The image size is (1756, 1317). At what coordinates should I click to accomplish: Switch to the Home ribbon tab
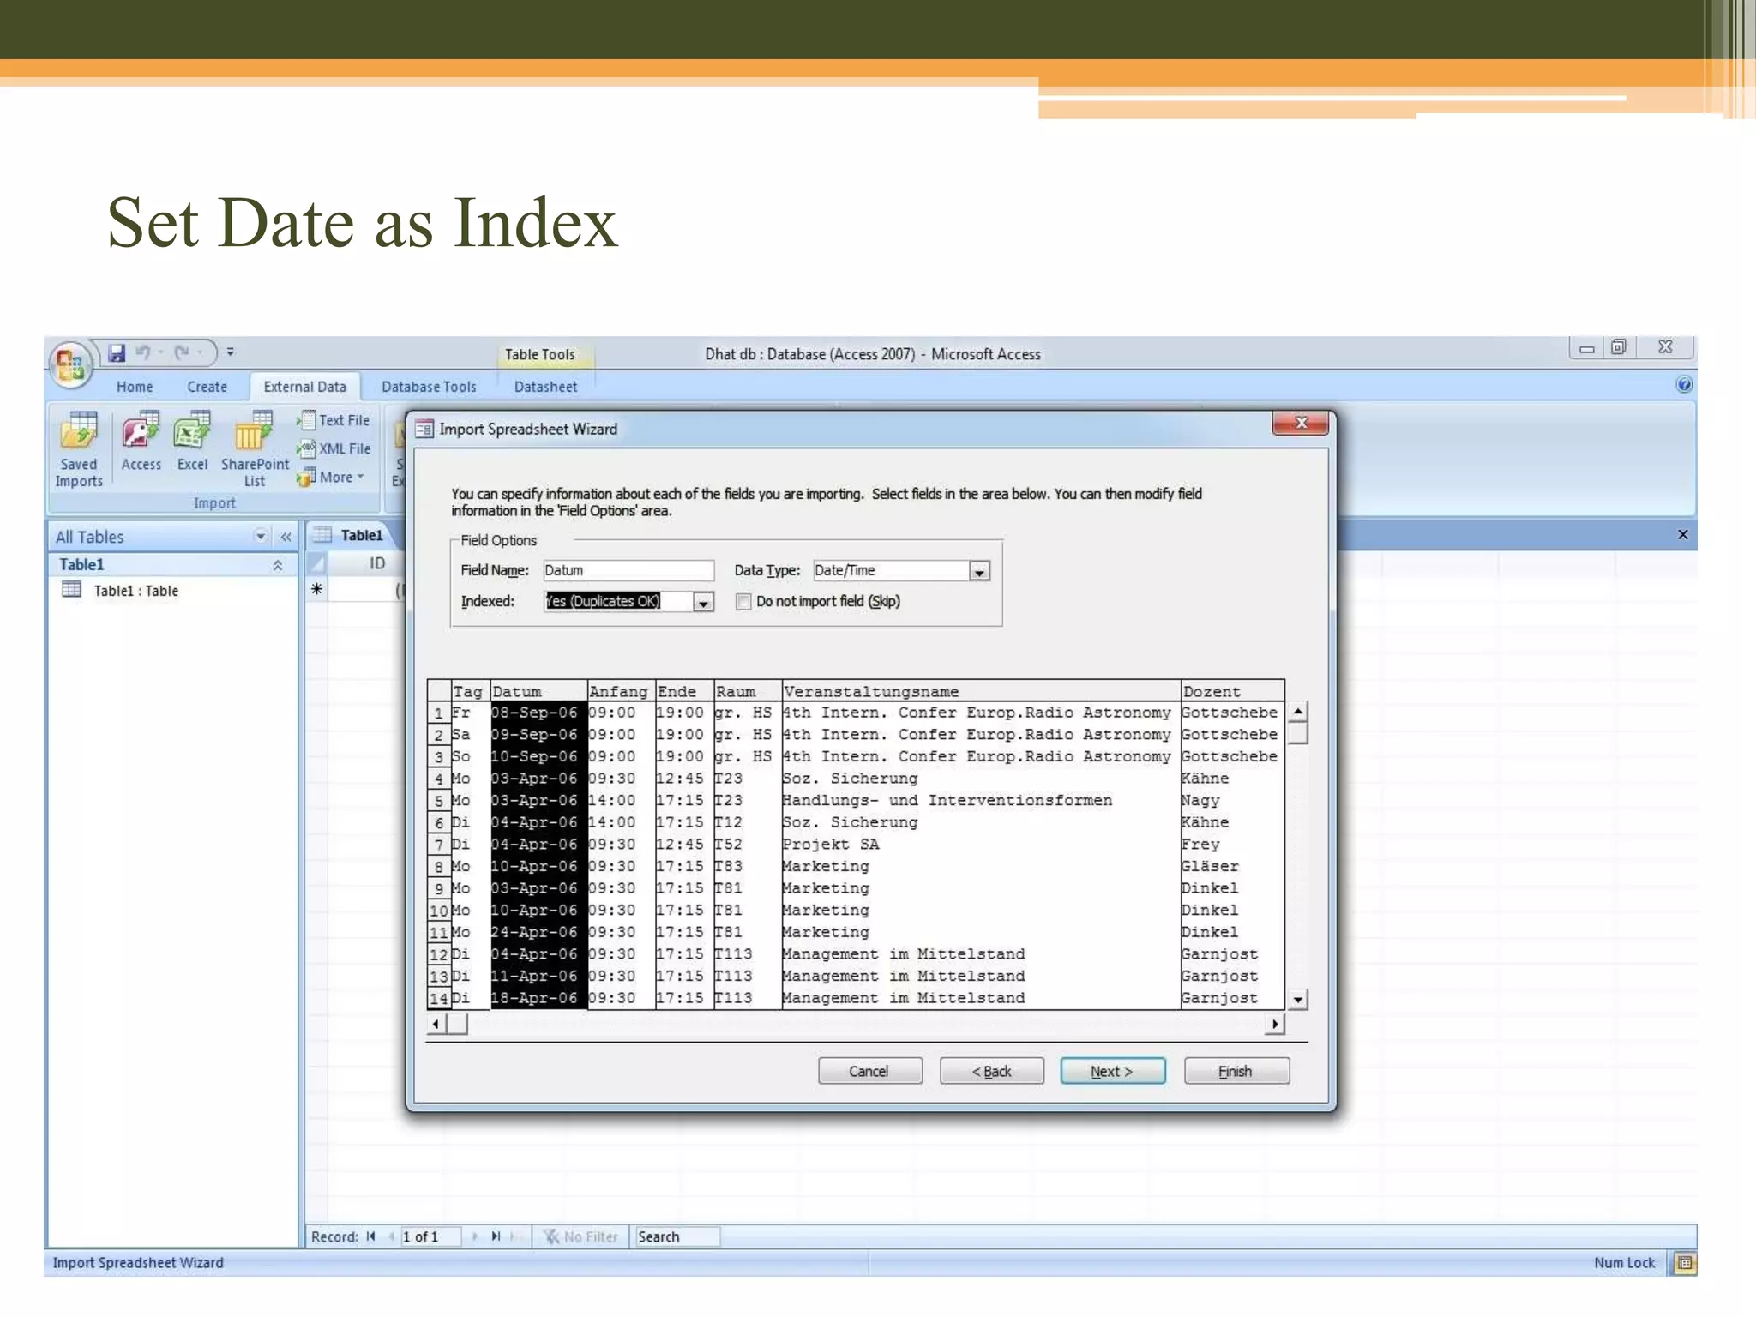tap(135, 387)
